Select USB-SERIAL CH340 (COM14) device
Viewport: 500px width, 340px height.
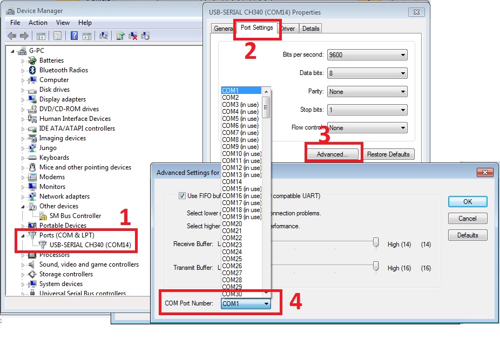[90, 245]
